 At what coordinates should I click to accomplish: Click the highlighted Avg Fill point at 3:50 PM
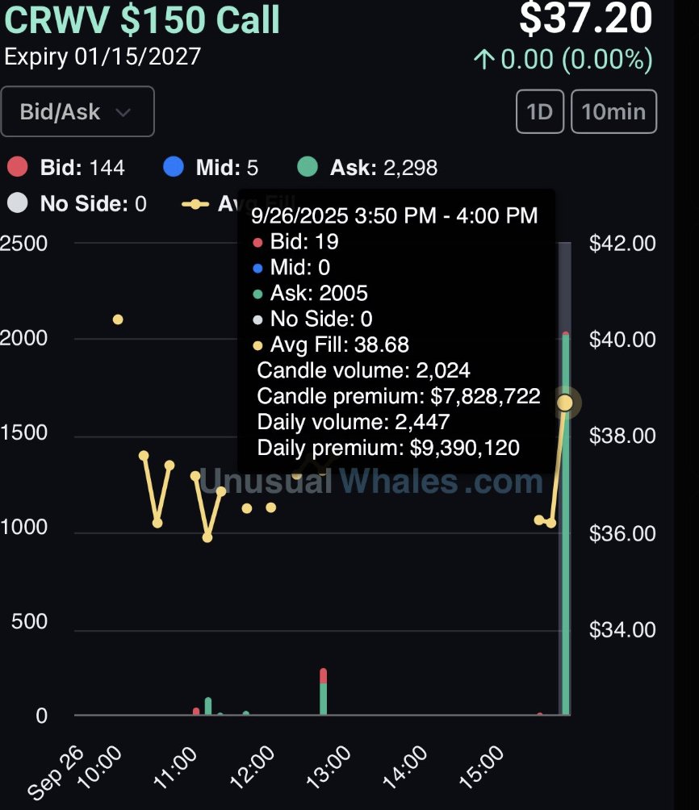pos(565,403)
